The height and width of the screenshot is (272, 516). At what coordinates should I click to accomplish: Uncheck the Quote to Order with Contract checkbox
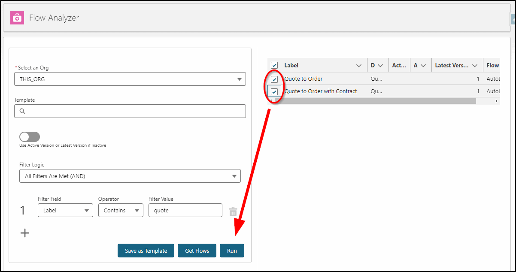(x=274, y=91)
